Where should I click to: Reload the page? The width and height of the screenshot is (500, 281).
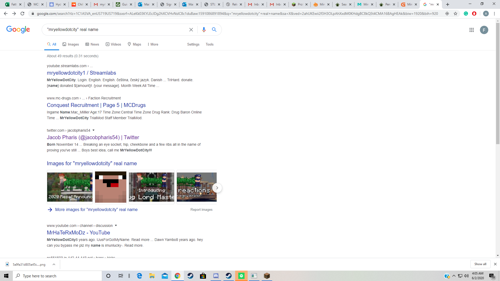(22, 14)
